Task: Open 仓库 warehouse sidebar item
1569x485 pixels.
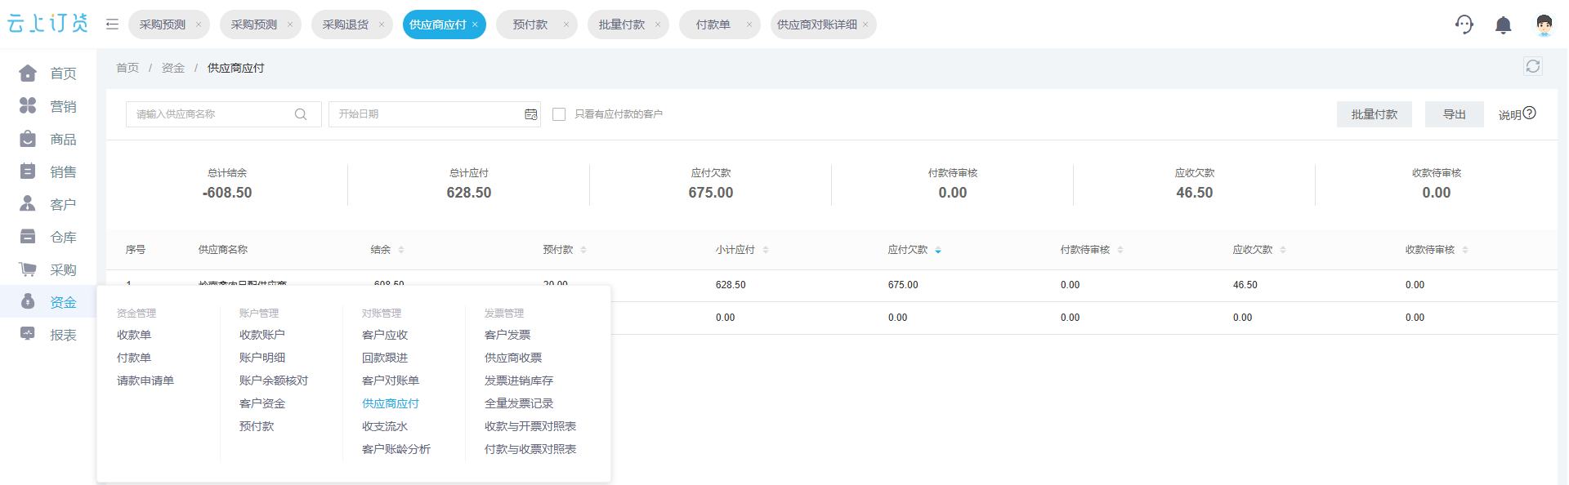Action: (x=47, y=237)
